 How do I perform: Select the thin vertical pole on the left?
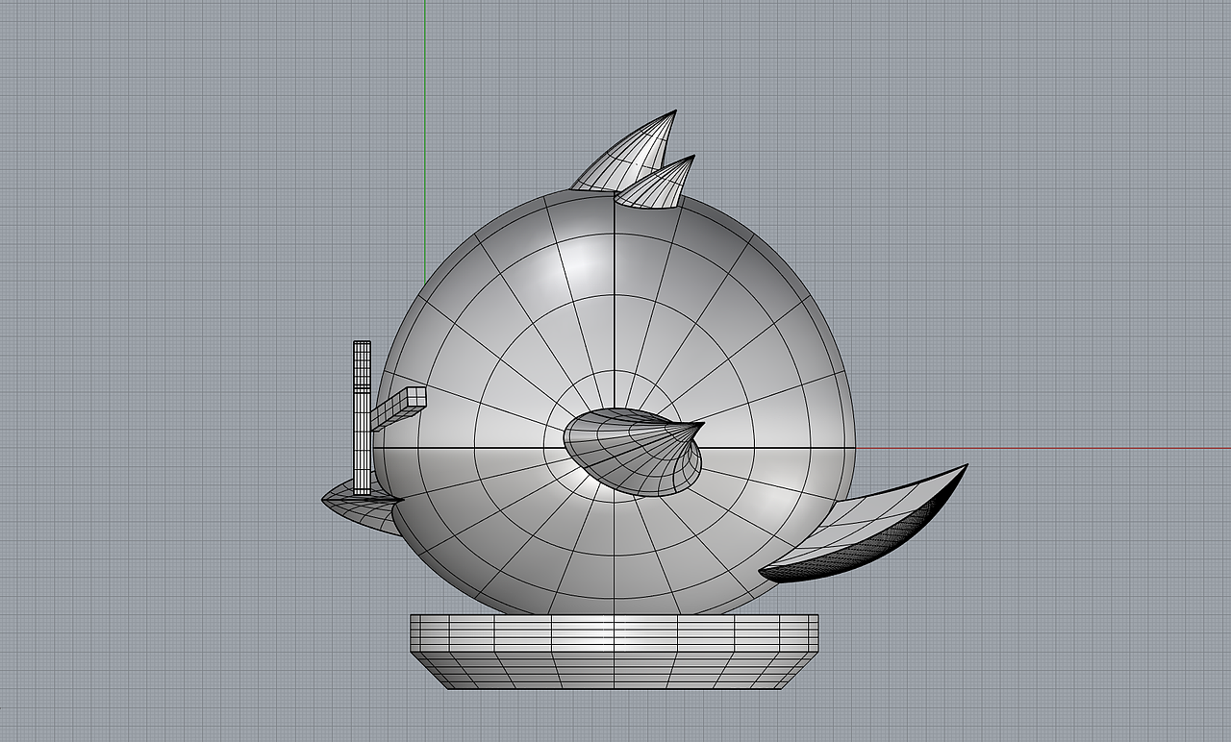362,418
